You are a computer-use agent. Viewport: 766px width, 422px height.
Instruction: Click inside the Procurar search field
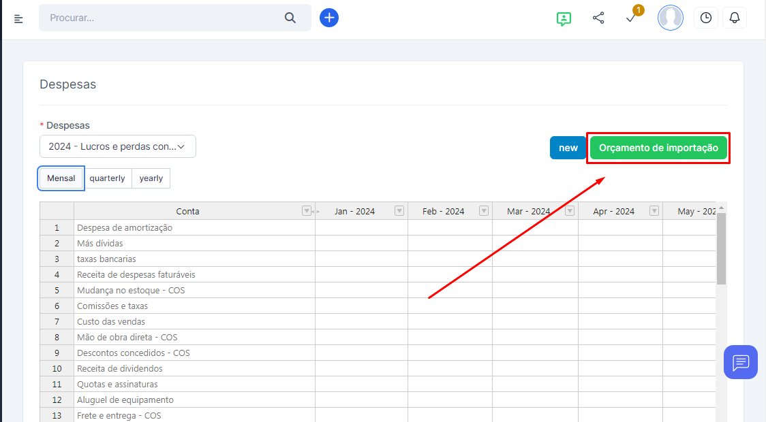164,18
